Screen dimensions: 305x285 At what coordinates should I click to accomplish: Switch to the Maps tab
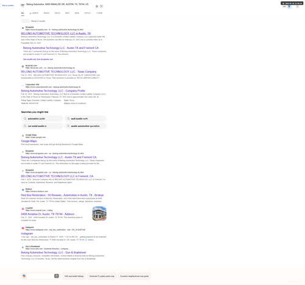pos(67,13)
